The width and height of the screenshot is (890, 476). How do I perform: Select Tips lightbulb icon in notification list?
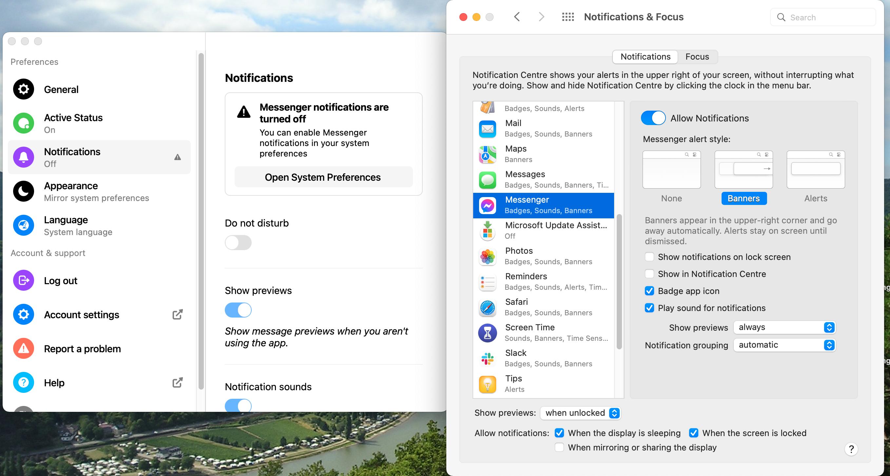(488, 385)
